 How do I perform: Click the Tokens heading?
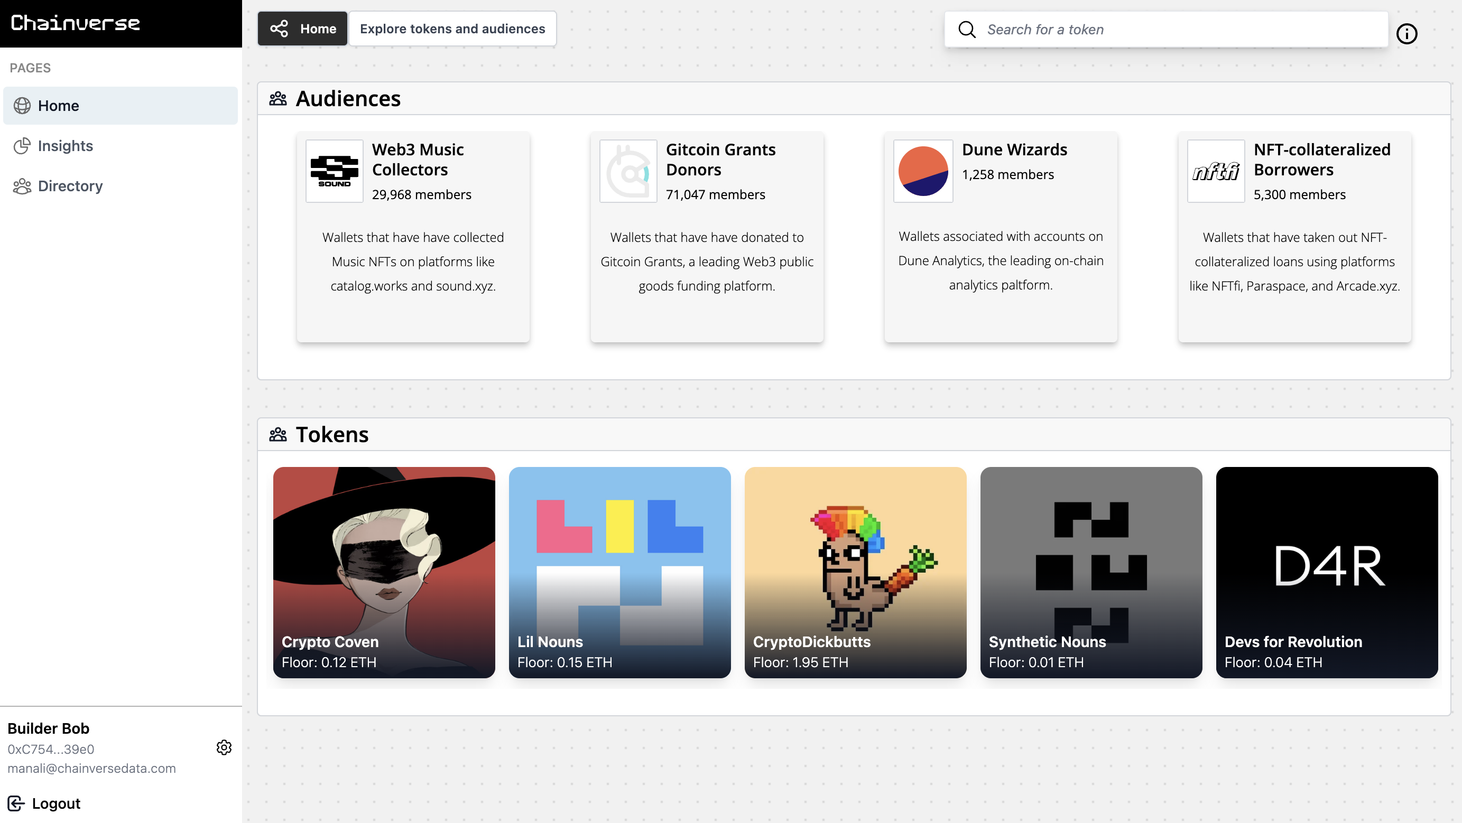(332, 434)
